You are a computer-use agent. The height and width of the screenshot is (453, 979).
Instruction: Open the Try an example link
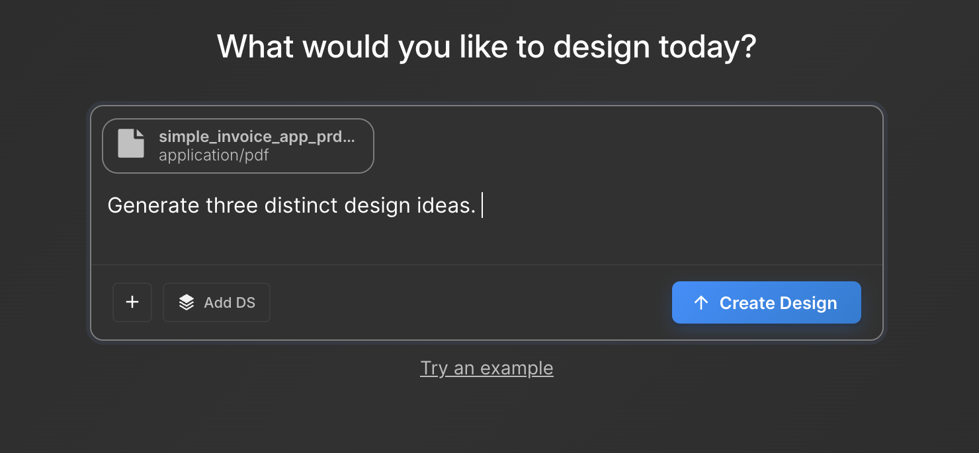point(487,368)
